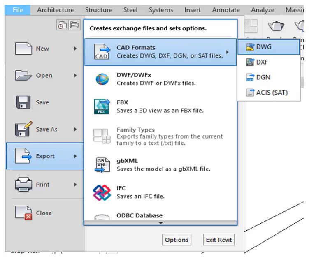Click the Close document icon
This screenshot has width=309, height=259.
tap(23, 213)
